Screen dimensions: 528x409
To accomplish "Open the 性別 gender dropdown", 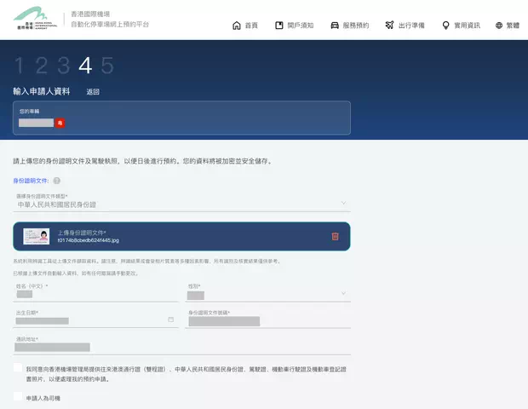I will click(268, 292).
